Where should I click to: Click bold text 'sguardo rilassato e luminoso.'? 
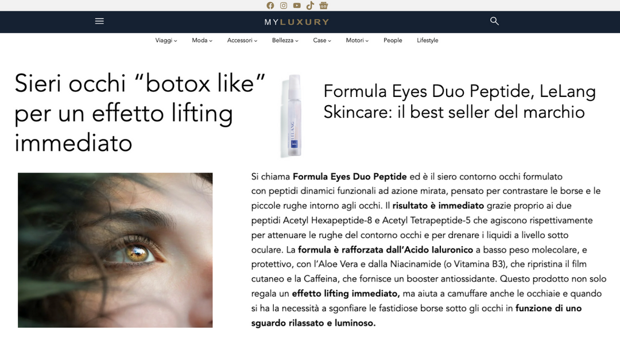pyautogui.click(x=313, y=323)
